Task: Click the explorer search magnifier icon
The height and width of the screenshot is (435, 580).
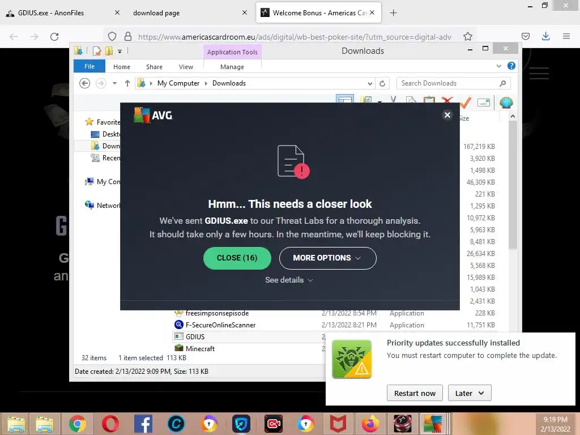Action: (502, 83)
